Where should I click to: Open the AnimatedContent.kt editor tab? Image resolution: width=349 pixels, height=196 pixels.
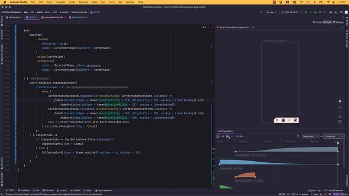coord(53,17)
